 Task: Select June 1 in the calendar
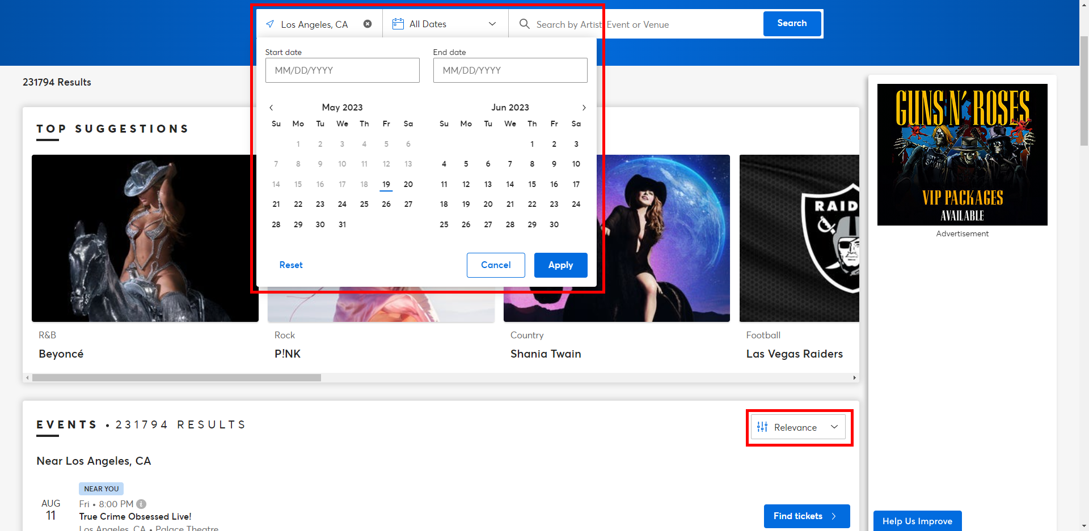coord(532,144)
